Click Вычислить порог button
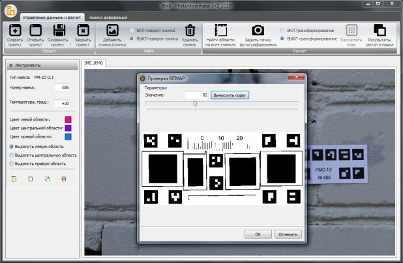 [230, 95]
